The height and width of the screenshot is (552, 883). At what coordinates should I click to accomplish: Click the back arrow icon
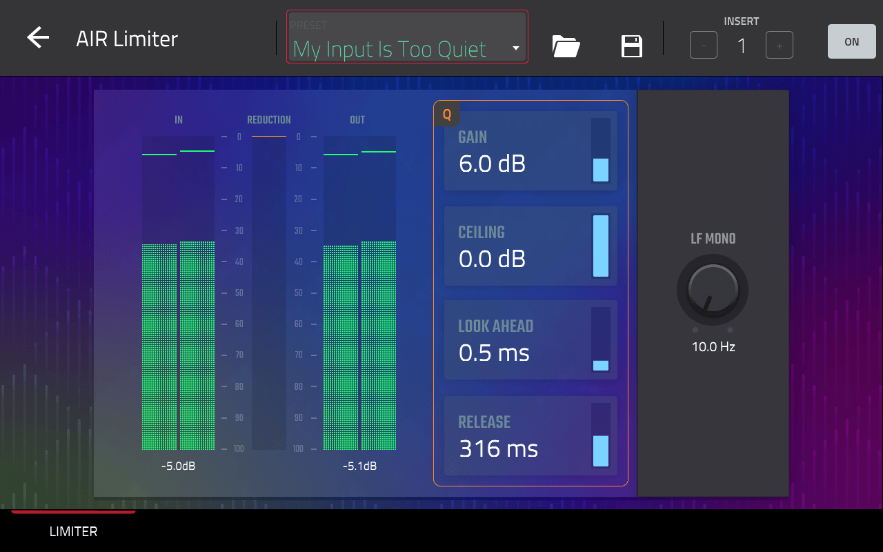pos(38,38)
